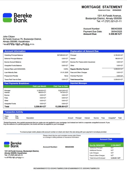Click the numeric code line at page bottom
Image resolution: width=127 pixels, height=180 pixels.
(x=66, y=168)
